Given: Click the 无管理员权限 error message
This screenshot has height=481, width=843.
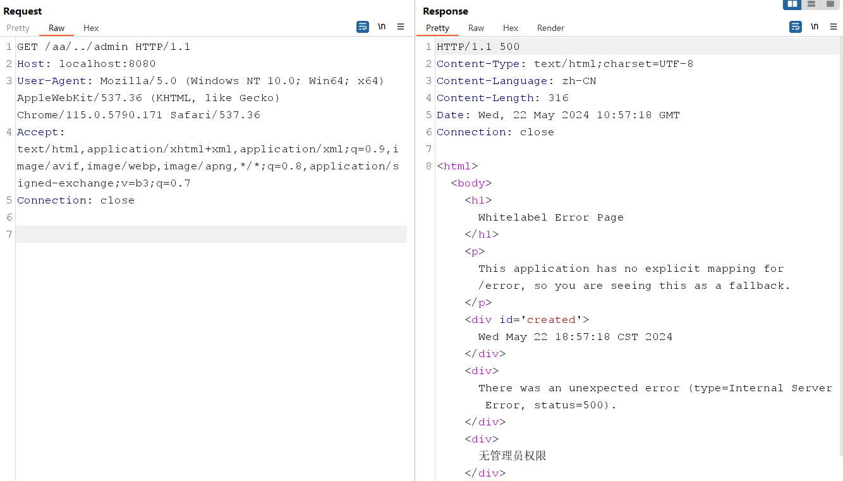Looking at the screenshot, I should pyautogui.click(x=512, y=456).
